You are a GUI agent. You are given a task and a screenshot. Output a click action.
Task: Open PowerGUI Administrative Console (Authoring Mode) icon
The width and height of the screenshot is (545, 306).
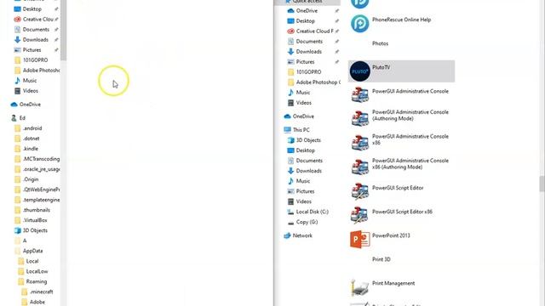pyautogui.click(x=359, y=119)
